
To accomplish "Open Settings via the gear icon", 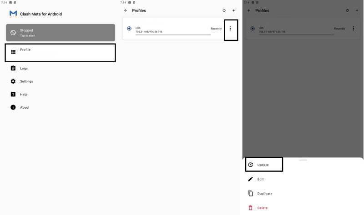I will click(13, 81).
